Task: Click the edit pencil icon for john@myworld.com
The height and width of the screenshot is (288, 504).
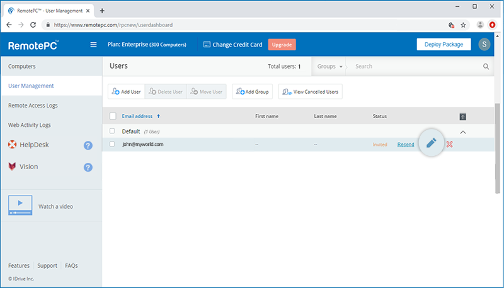Action: pyautogui.click(x=432, y=143)
